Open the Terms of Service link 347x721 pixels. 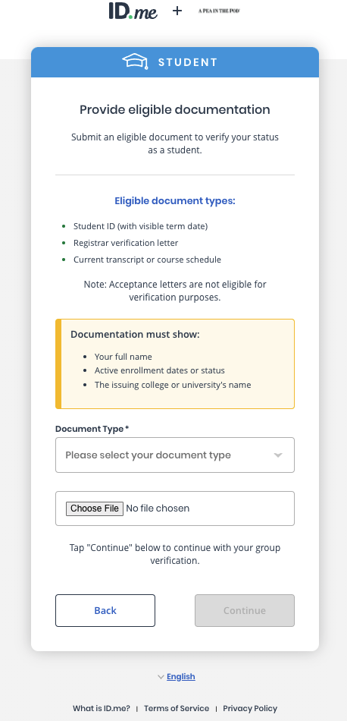[177, 708]
